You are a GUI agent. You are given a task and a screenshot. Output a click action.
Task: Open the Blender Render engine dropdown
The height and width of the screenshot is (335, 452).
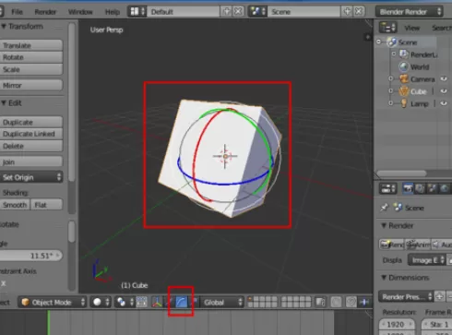pos(410,12)
